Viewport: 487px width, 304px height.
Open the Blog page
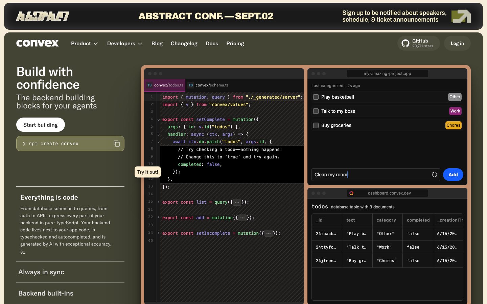click(157, 44)
